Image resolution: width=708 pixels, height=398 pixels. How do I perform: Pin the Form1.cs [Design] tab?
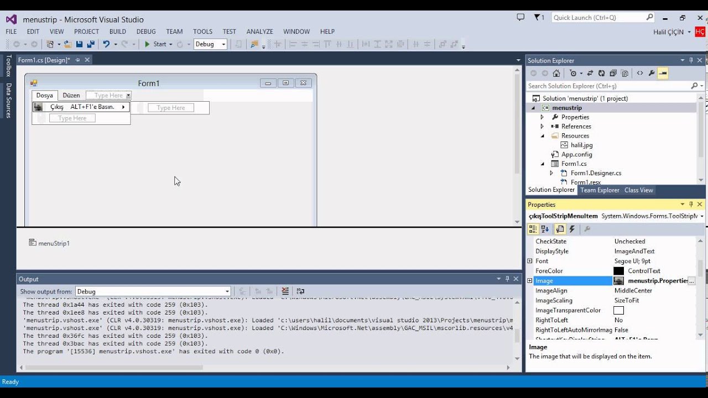tap(77, 60)
